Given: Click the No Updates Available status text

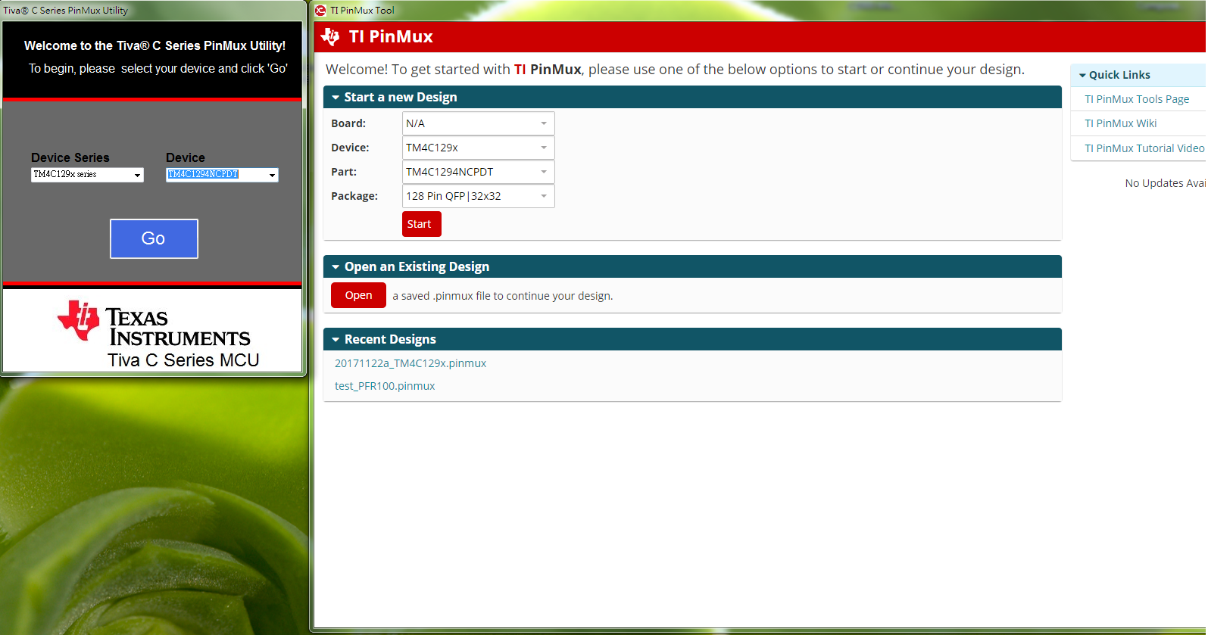Looking at the screenshot, I should pyautogui.click(x=1165, y=183).
